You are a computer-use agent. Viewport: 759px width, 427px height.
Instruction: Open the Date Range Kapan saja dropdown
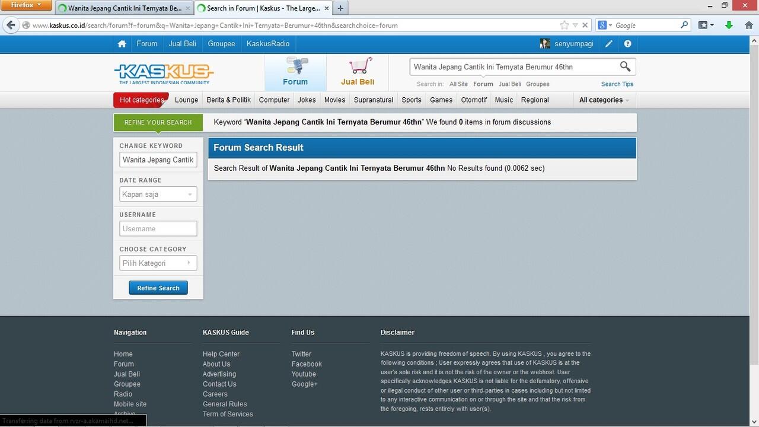(158, 194)
